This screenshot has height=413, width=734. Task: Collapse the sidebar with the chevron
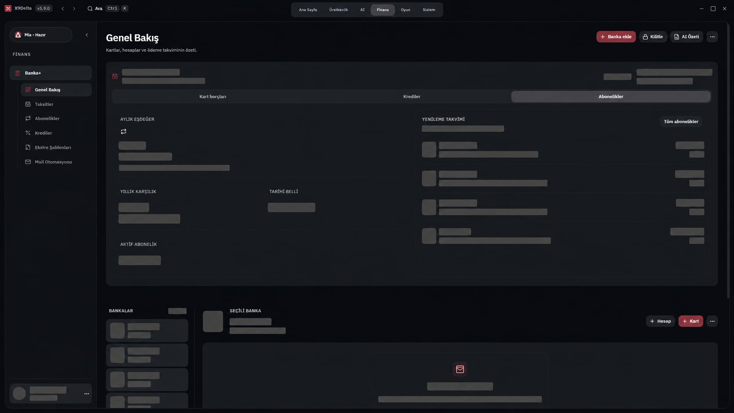tap(86, 35)
